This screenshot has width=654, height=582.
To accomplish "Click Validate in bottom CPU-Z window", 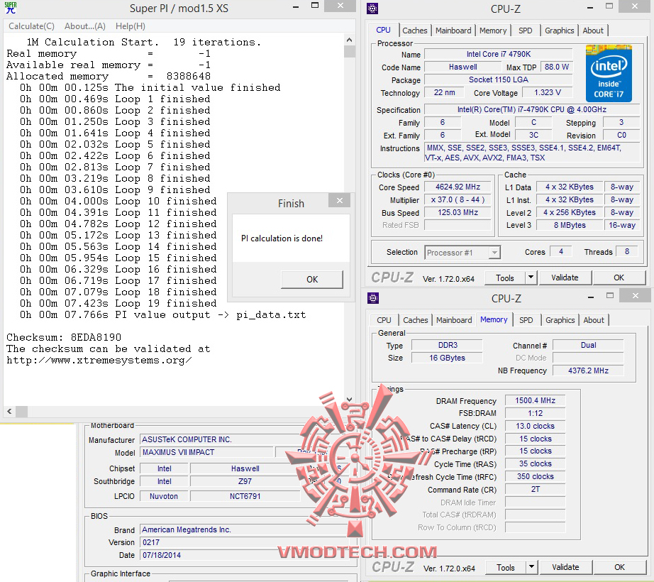I will point(565,567).
